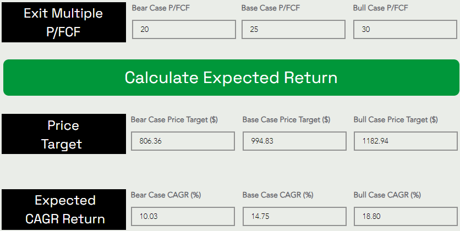
Task: Click the "Base Case Price Target ($)" label
Action: pos(286,119)
